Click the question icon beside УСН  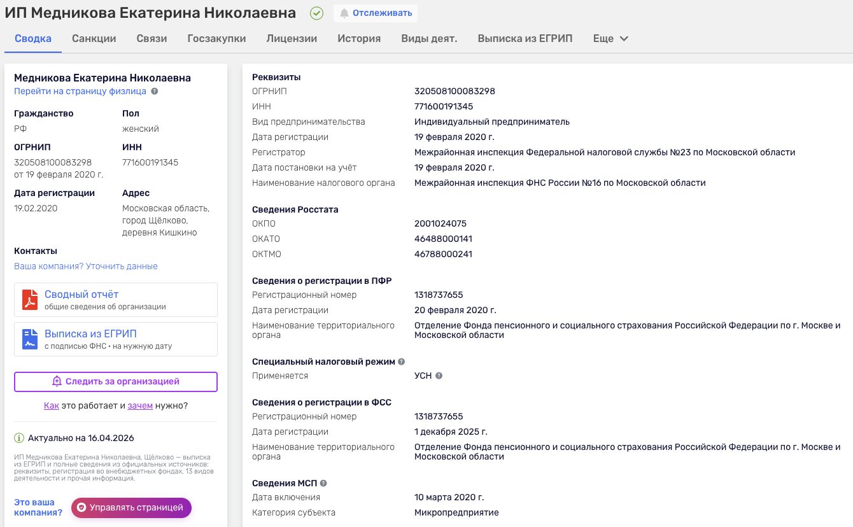point(439,376)
